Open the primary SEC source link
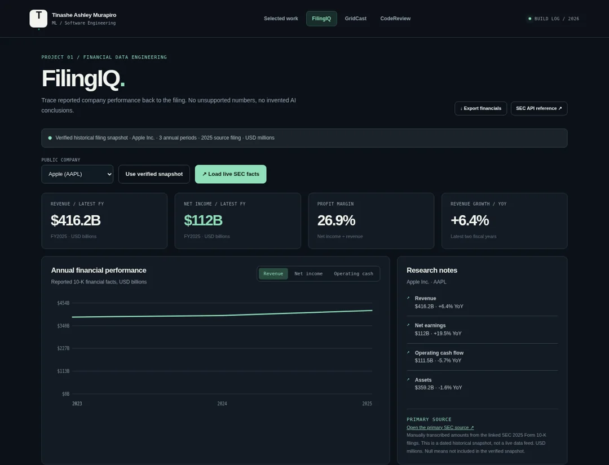Viewport: 609px width, 465px height. (x=440, y=427)
